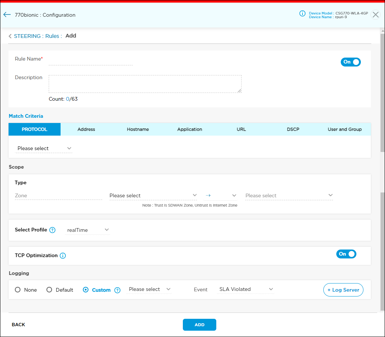Viewport: 385px width, 337px height.
Task: Click the TCP Optimization info icon
Action: [x=63, y=256]
